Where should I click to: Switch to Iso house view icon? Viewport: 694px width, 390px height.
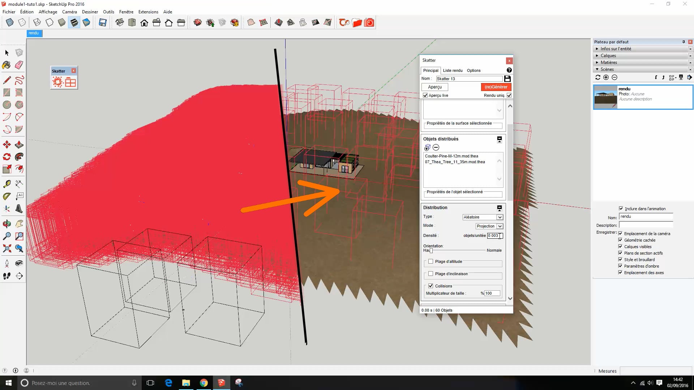(x=120, y=23)
